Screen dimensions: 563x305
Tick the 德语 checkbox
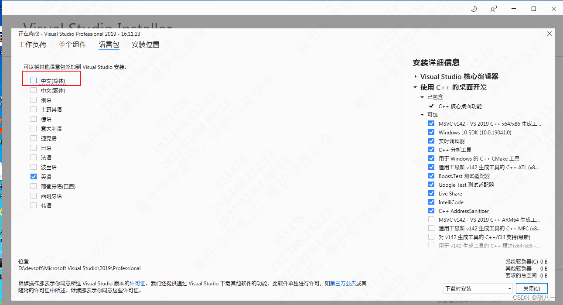click(x=34, y=119)
